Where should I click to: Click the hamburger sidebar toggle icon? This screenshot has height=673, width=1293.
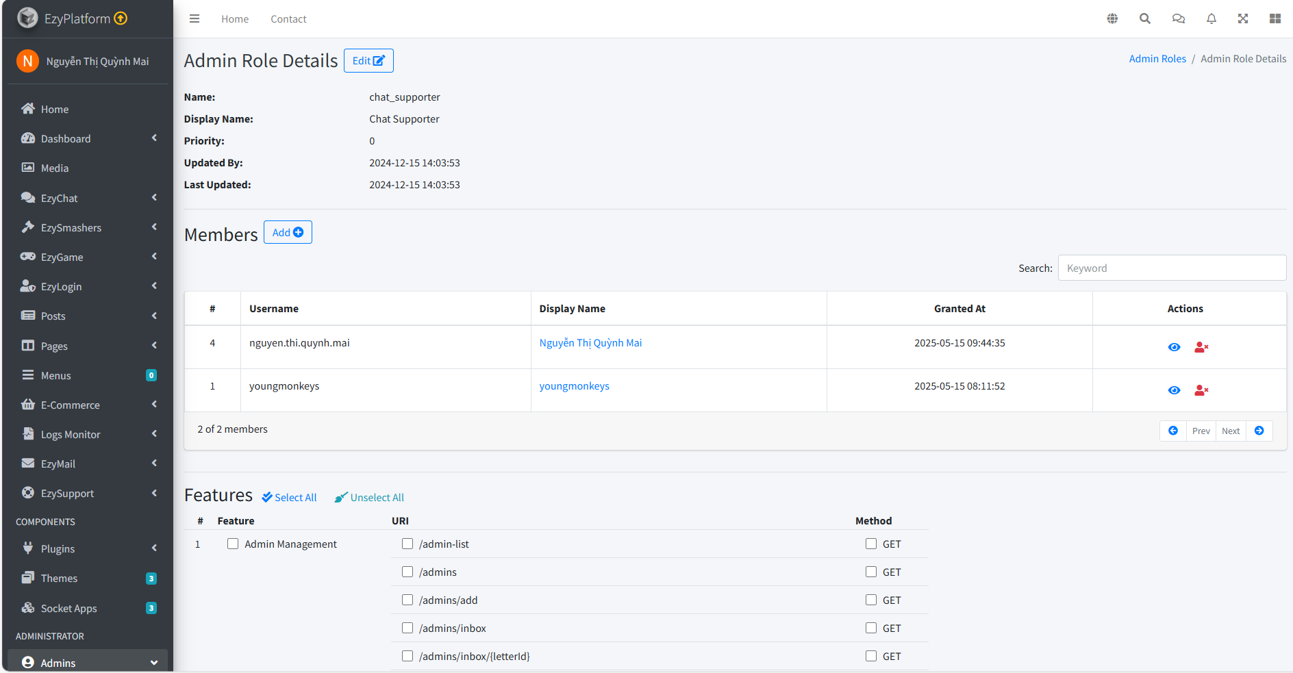(x=194, y=18)
